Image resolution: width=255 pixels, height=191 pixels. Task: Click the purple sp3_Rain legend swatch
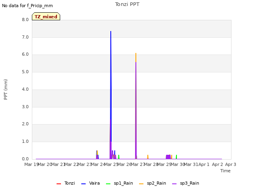[175, 184]
